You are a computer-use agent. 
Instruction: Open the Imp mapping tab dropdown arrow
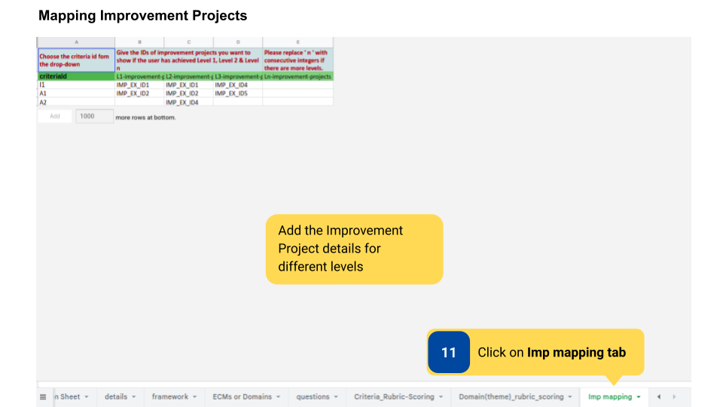pyautogui.click(x=639, y=397)
